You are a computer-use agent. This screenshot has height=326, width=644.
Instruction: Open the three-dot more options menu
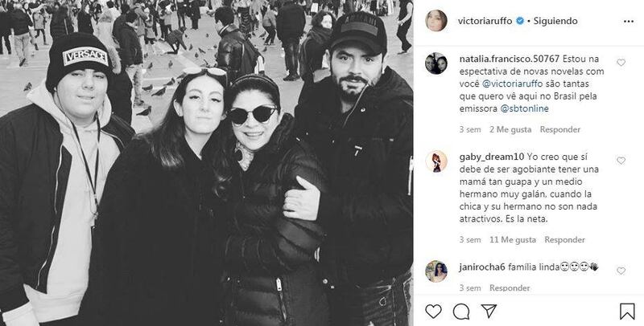(629, 22)
